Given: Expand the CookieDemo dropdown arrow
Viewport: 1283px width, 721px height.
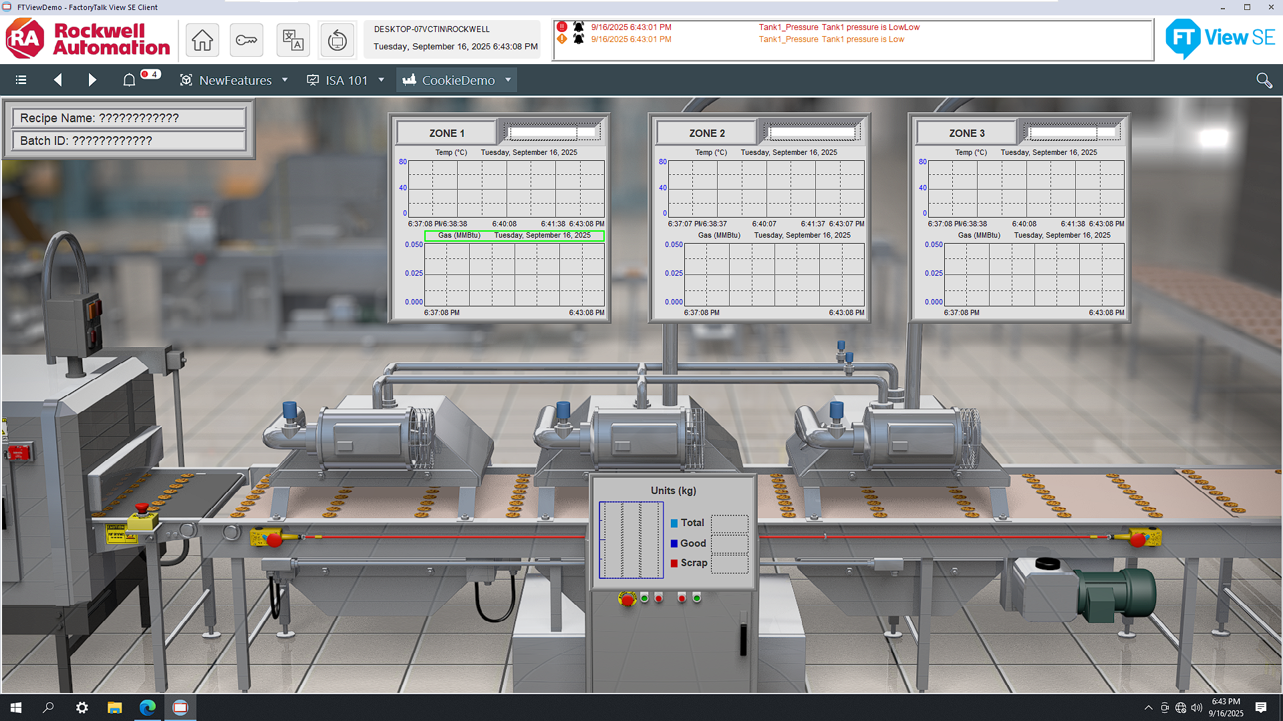Looking at the screenshot, I should click(508, 80).
